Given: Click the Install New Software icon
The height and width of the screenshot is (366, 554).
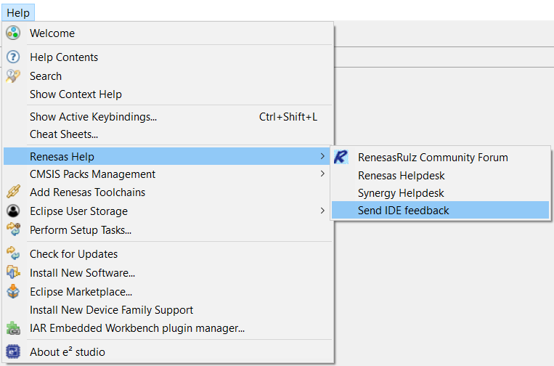Looking at the screenshot, I should pos(13,272).
